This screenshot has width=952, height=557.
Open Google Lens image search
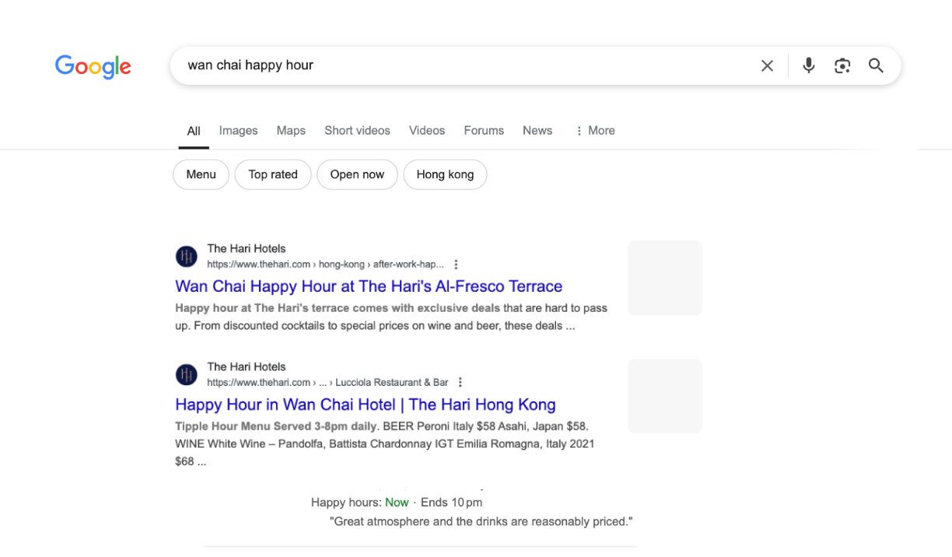pos(842,66)
